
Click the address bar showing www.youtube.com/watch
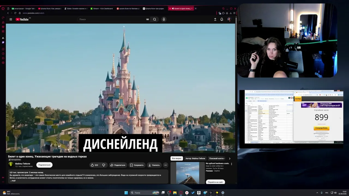point(34,13)
